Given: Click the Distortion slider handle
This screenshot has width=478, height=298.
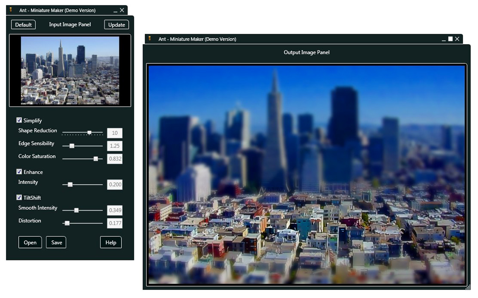Looking at the screenshot, I should 67,223.
